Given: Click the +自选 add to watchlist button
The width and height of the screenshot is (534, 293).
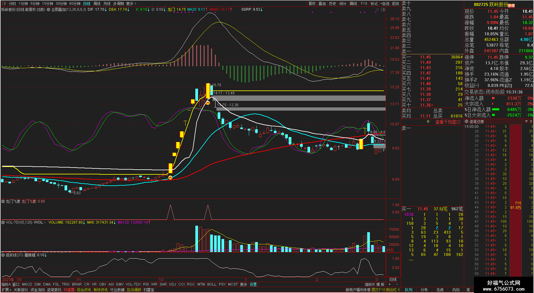Looking at the screenshot, I should [385, 4].
